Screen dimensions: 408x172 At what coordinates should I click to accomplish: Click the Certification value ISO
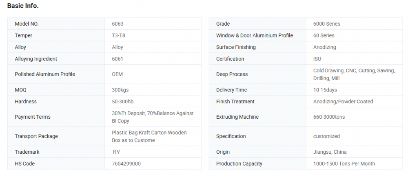coord(317,59)
